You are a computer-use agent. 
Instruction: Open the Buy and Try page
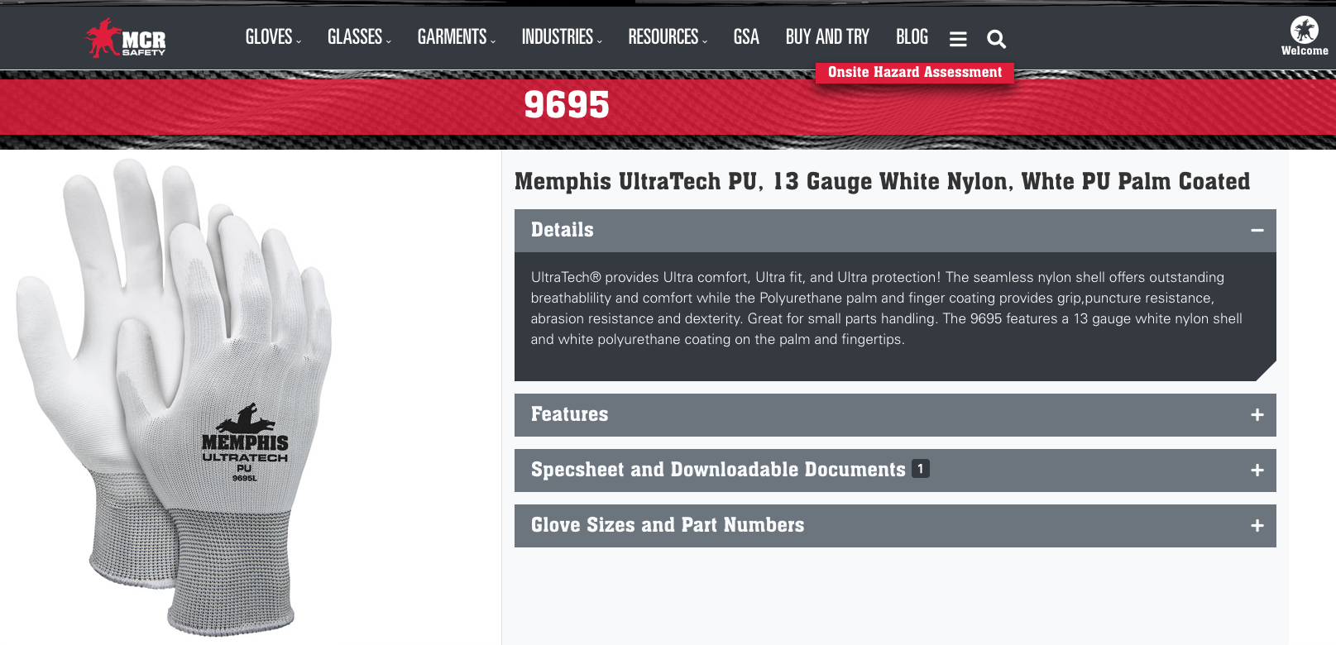[827, 37]
